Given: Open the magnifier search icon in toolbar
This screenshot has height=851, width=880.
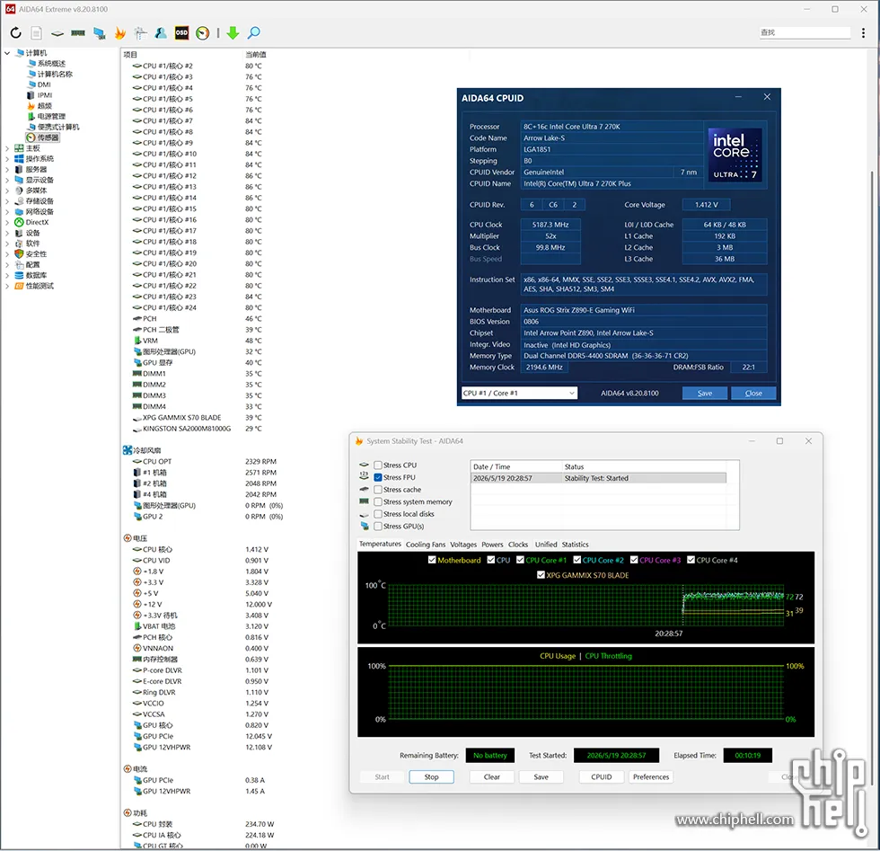Looking at the screenshot, I should 254,32.
